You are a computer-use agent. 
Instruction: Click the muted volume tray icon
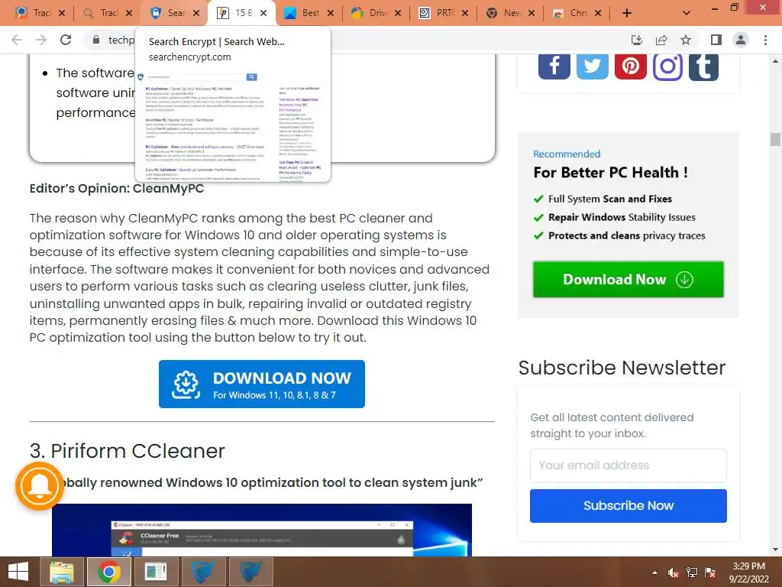click(674, 572)
